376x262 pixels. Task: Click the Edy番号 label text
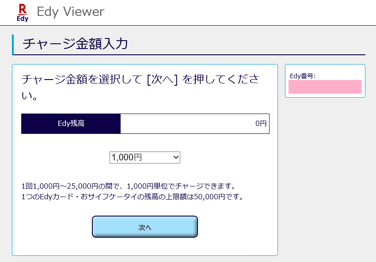pos(302,75)
